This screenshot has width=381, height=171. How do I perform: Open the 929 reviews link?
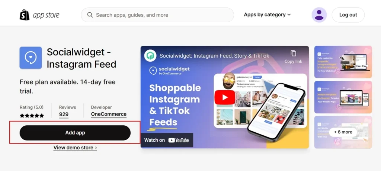(x=64, y=114)
